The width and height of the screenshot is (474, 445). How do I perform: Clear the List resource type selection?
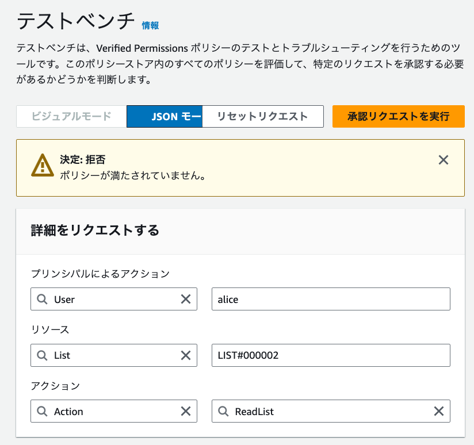186,355
